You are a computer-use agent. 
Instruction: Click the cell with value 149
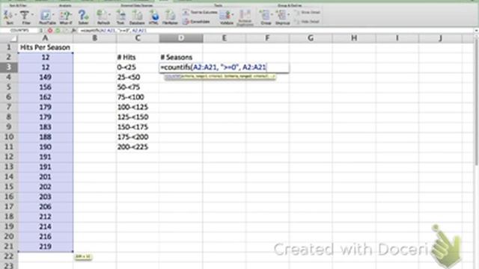click(x=46, y=77)
